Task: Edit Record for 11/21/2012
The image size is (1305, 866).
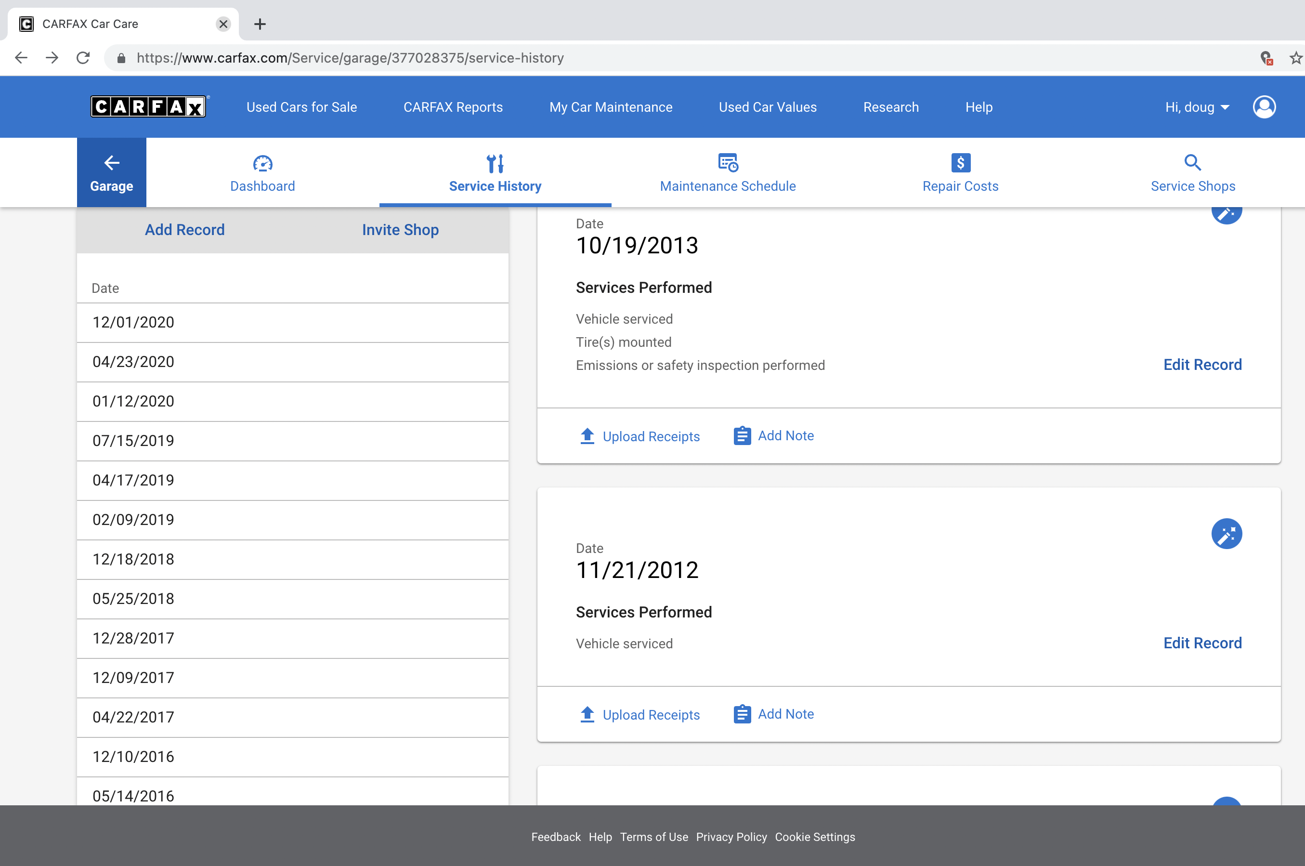Action: [x=1202, y=643]
